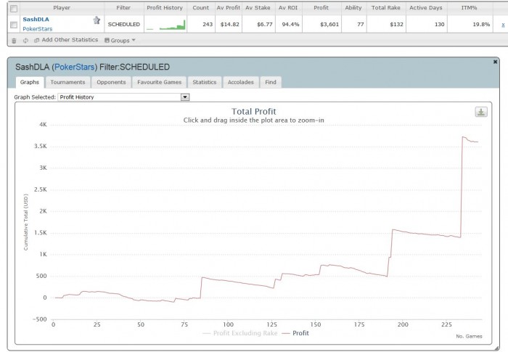Click the SashDLA player name link
The height and width of the screenshot is (352, 508).
click(x=36, y=19)
